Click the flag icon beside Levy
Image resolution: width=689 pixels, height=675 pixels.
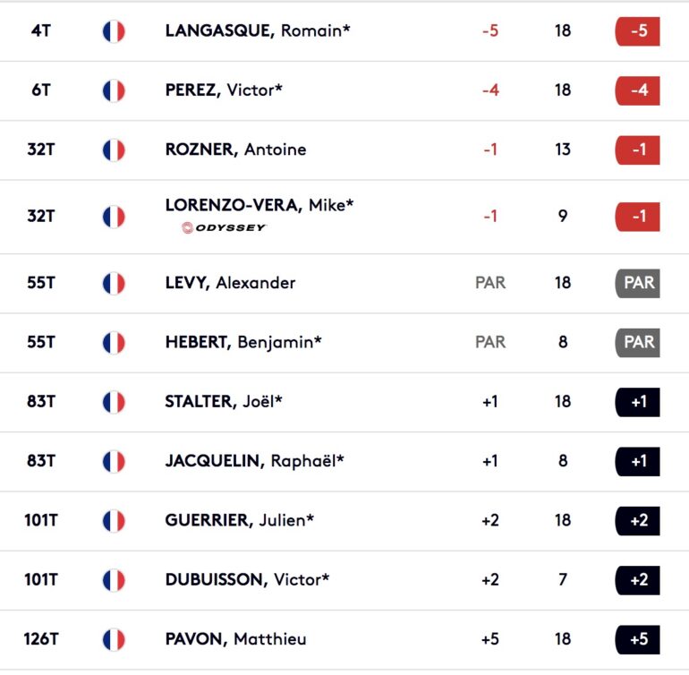114,283
